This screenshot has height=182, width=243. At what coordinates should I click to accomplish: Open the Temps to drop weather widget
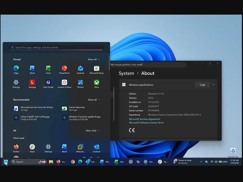coord(183,161)
